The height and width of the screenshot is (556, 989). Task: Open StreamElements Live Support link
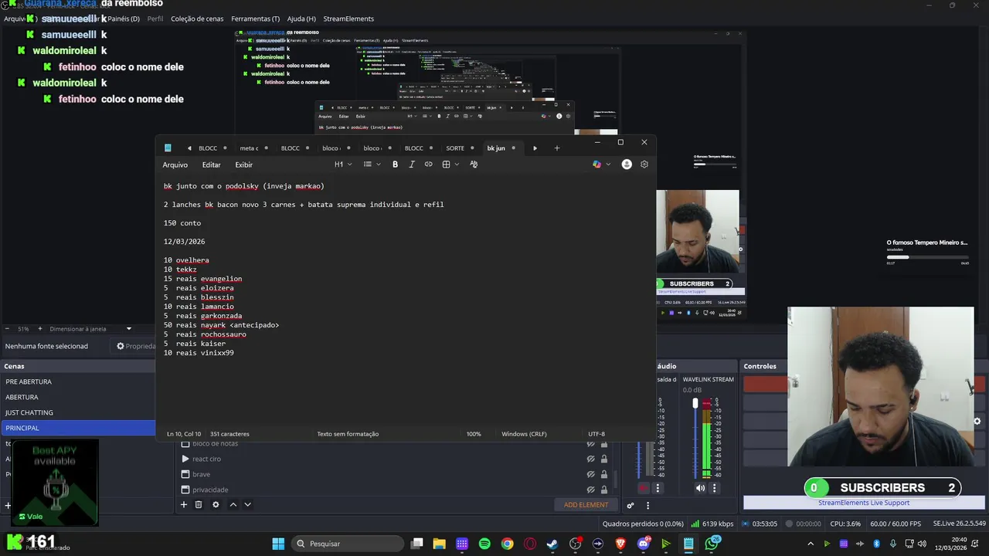[x=864, y=503]
